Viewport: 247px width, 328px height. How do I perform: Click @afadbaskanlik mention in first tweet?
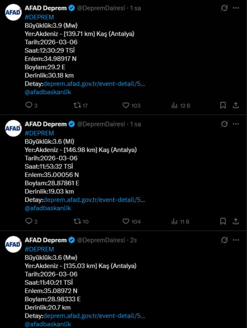click(48, 92)
